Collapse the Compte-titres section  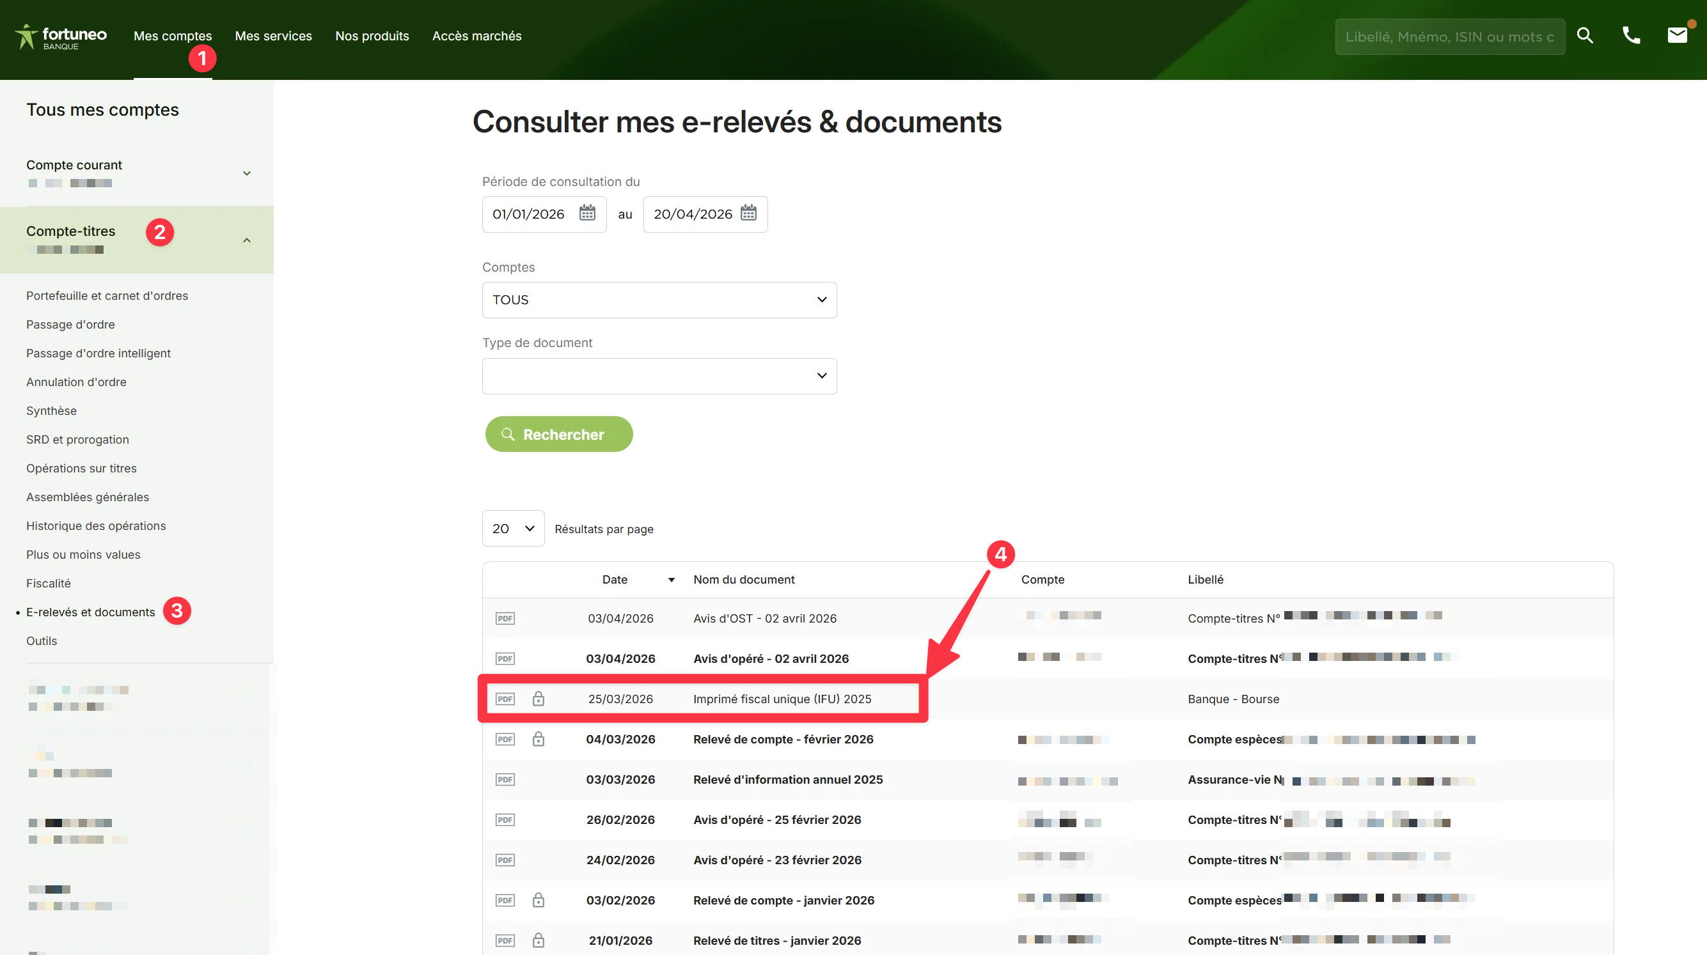(246, 240)
